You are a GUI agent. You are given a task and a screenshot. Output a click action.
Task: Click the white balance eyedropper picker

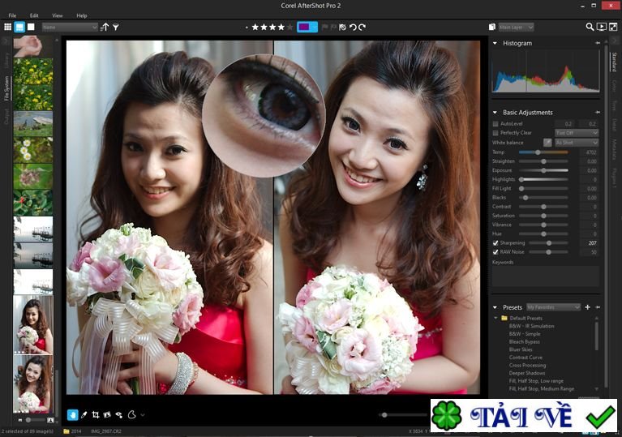547,143
